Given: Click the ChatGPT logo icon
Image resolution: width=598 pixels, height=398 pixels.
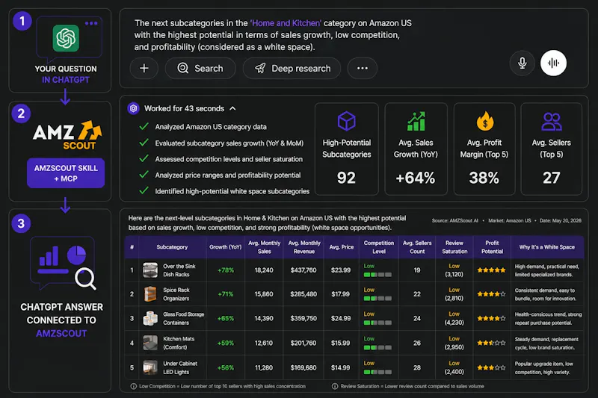Looking at the screenshot, I should click(66, 38).
